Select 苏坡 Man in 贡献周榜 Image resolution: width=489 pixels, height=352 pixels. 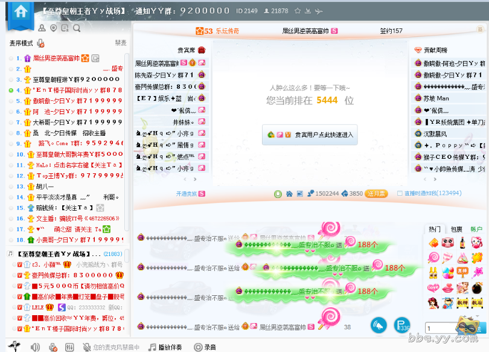pyautogui.click(x=436, y=98)
